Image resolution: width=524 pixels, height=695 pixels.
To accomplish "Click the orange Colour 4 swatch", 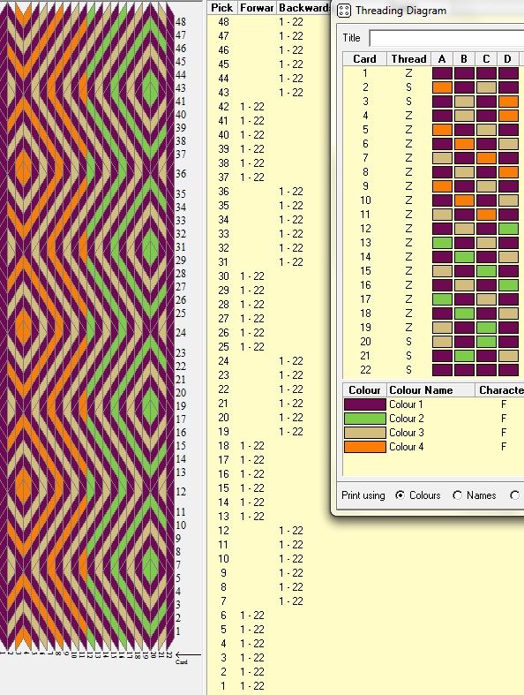I will (x=365, y=447).
